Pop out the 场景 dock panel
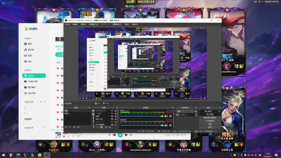Viewport: 281px width, 158px height. [89, 108]
